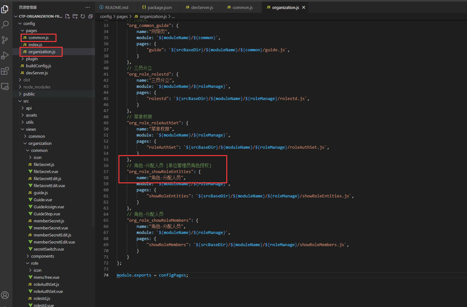
Task: Close the organization.js editor tab
Action: click(x=304, y=7)
